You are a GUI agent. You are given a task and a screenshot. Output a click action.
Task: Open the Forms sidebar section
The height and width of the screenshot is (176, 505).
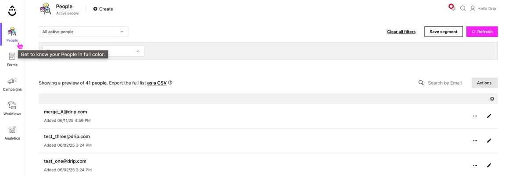click(12, 60)
